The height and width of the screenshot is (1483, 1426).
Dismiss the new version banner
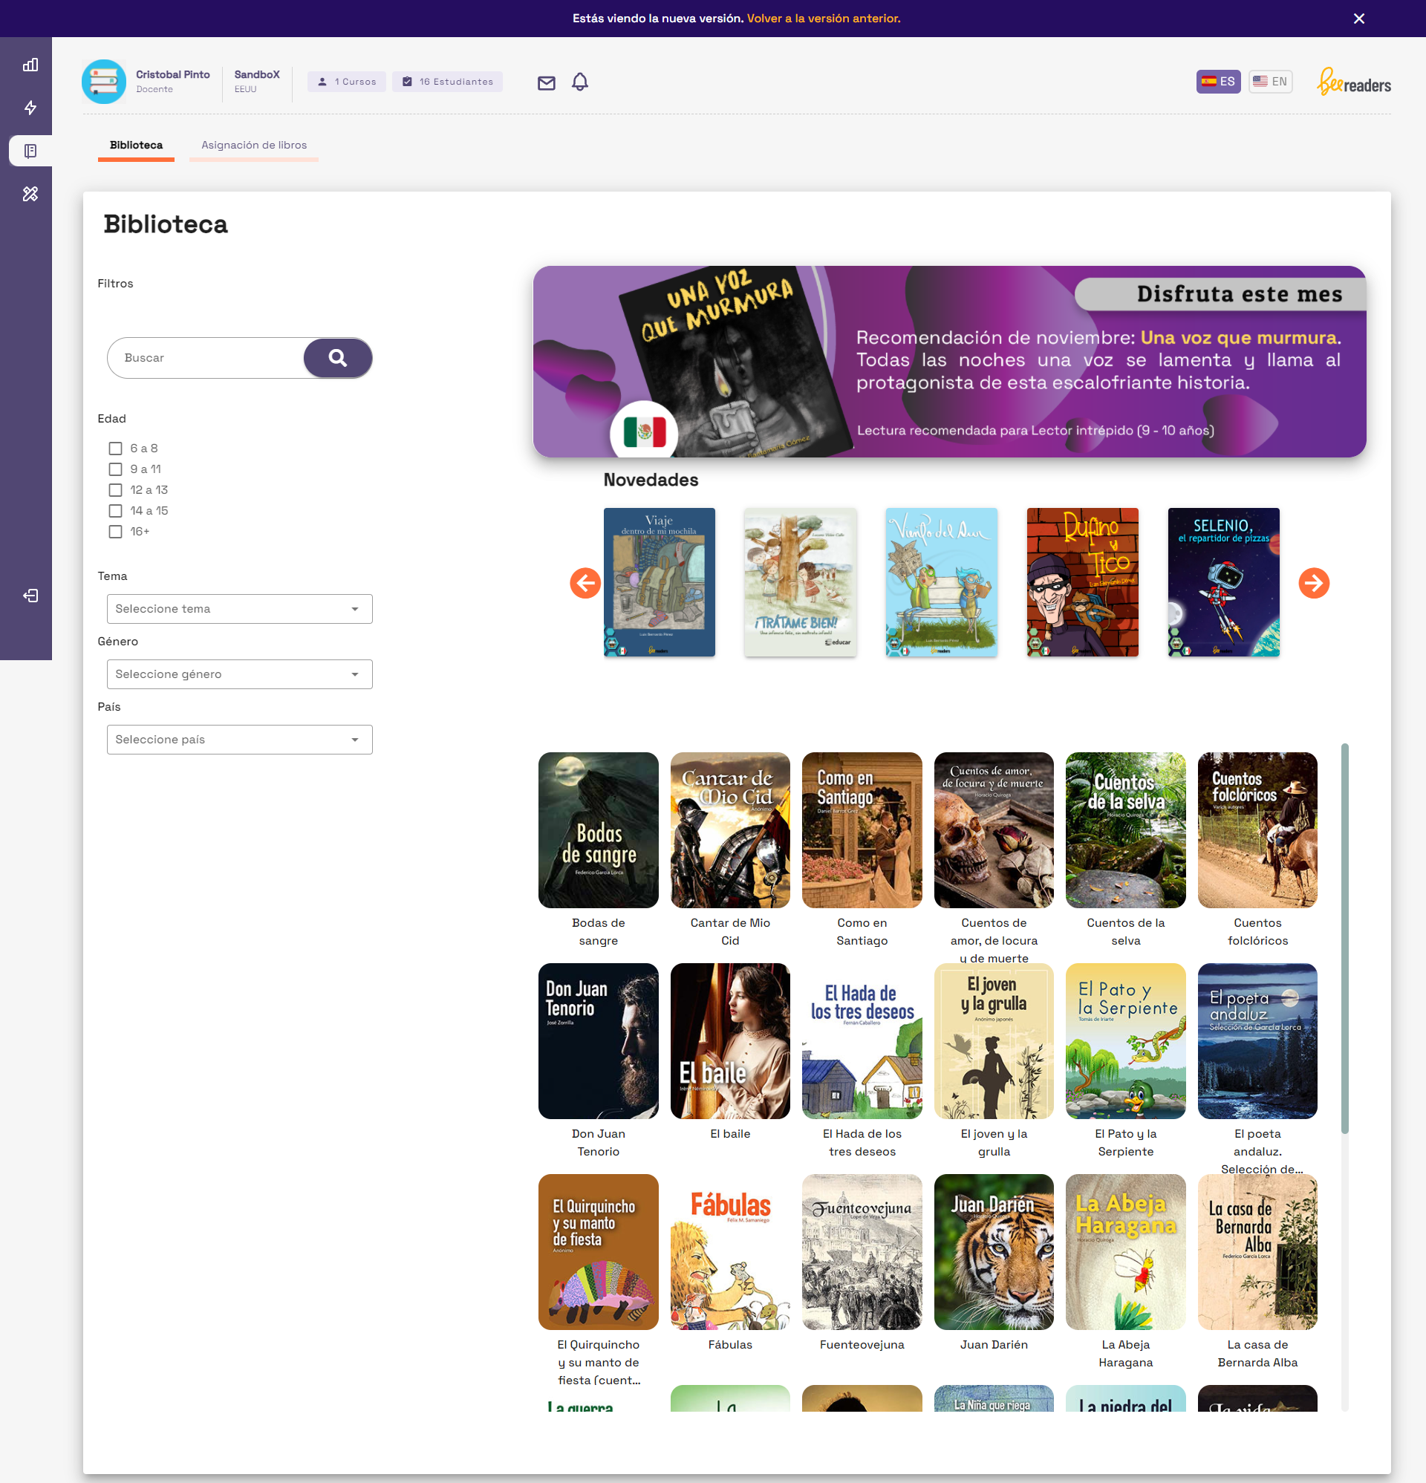point(1359,18)
